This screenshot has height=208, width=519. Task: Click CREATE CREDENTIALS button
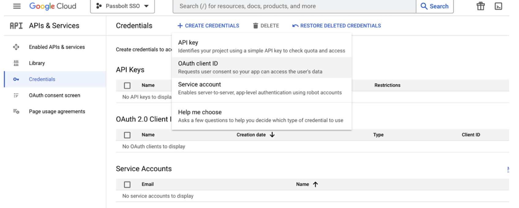pyautogui.click(x=209, y=26)
